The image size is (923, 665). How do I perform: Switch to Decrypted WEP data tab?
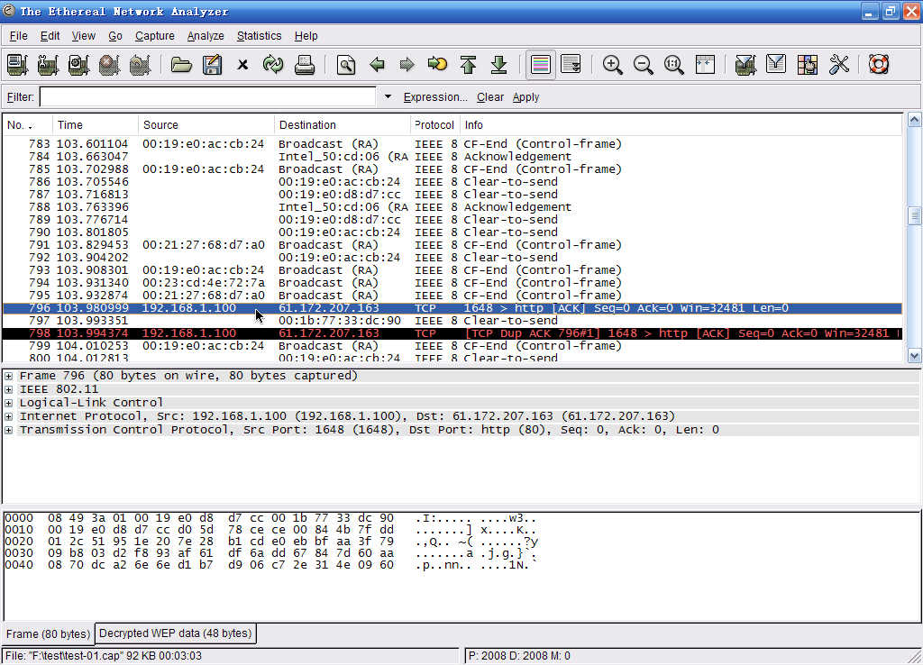coord(176,633)
